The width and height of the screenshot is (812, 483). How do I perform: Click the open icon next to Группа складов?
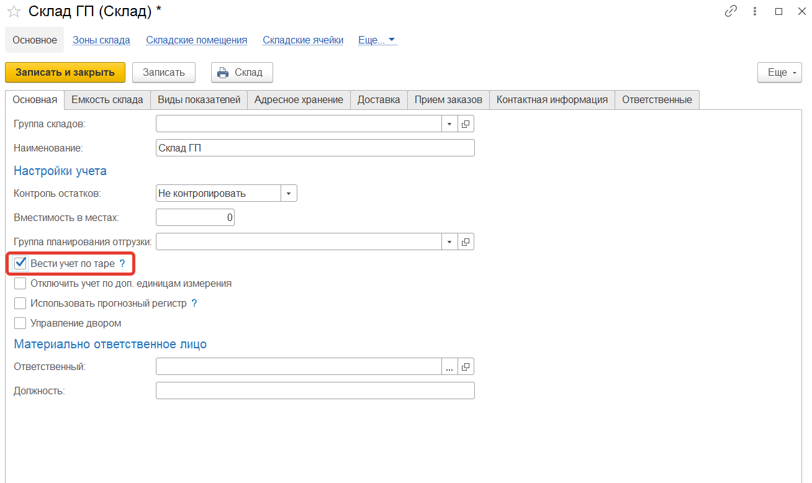pyautogui.click(x=466, y=124)
